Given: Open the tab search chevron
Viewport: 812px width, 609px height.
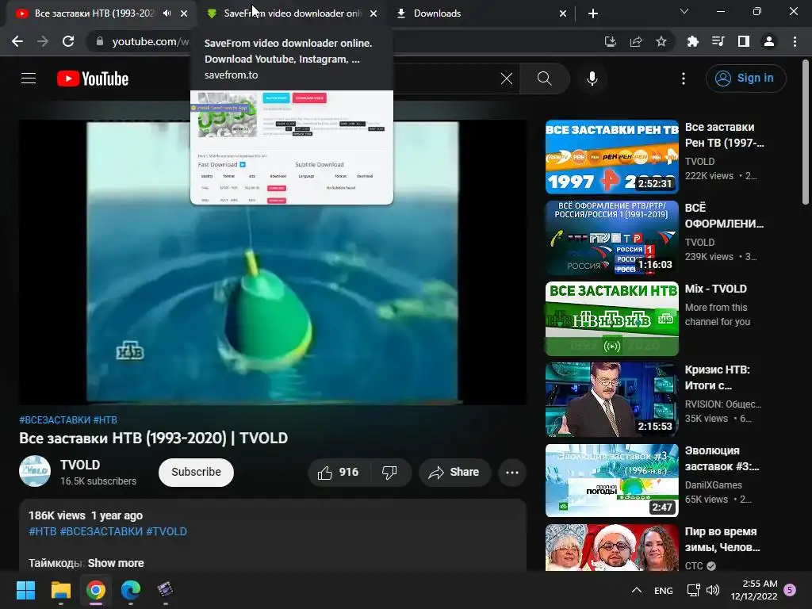Looking at the screenshot, I should 684,11.
